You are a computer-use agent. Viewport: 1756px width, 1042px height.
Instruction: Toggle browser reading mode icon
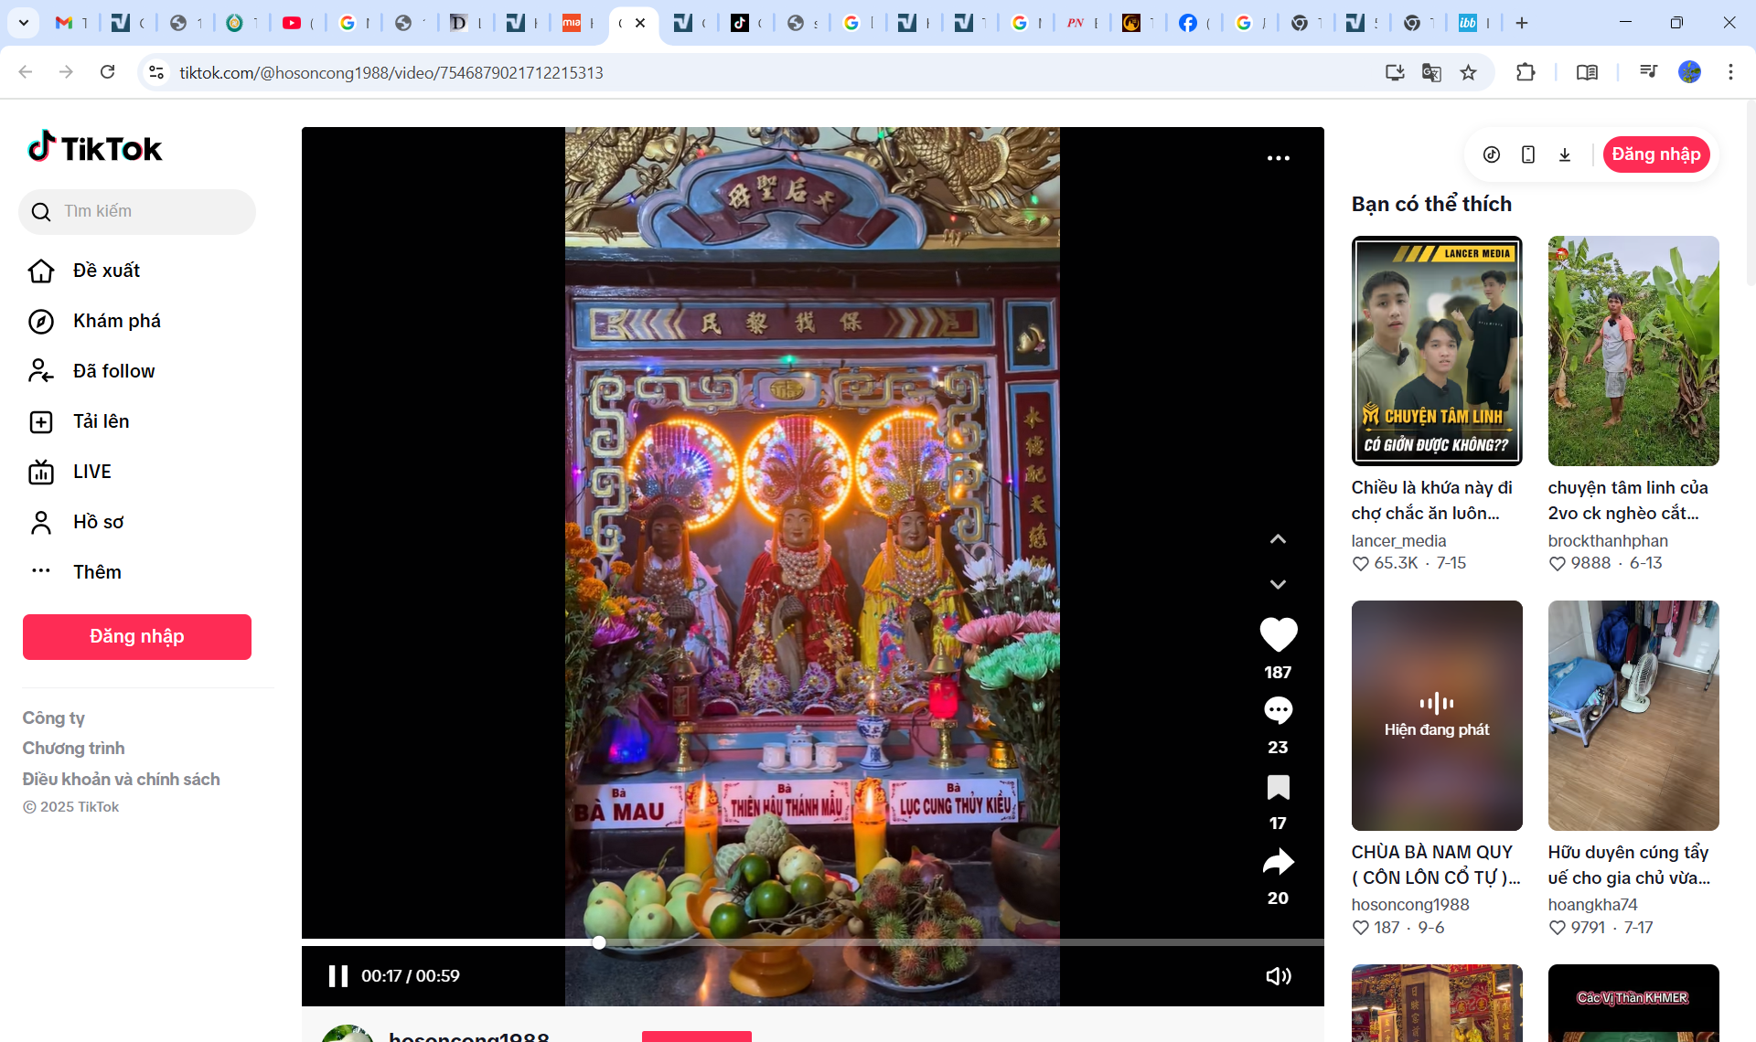click(x=1587, y=72)
